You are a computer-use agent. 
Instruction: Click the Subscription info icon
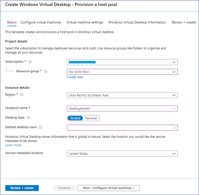(x=30, y=62)
